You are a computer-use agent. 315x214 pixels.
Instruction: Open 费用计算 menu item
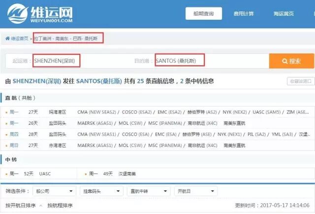244,14
